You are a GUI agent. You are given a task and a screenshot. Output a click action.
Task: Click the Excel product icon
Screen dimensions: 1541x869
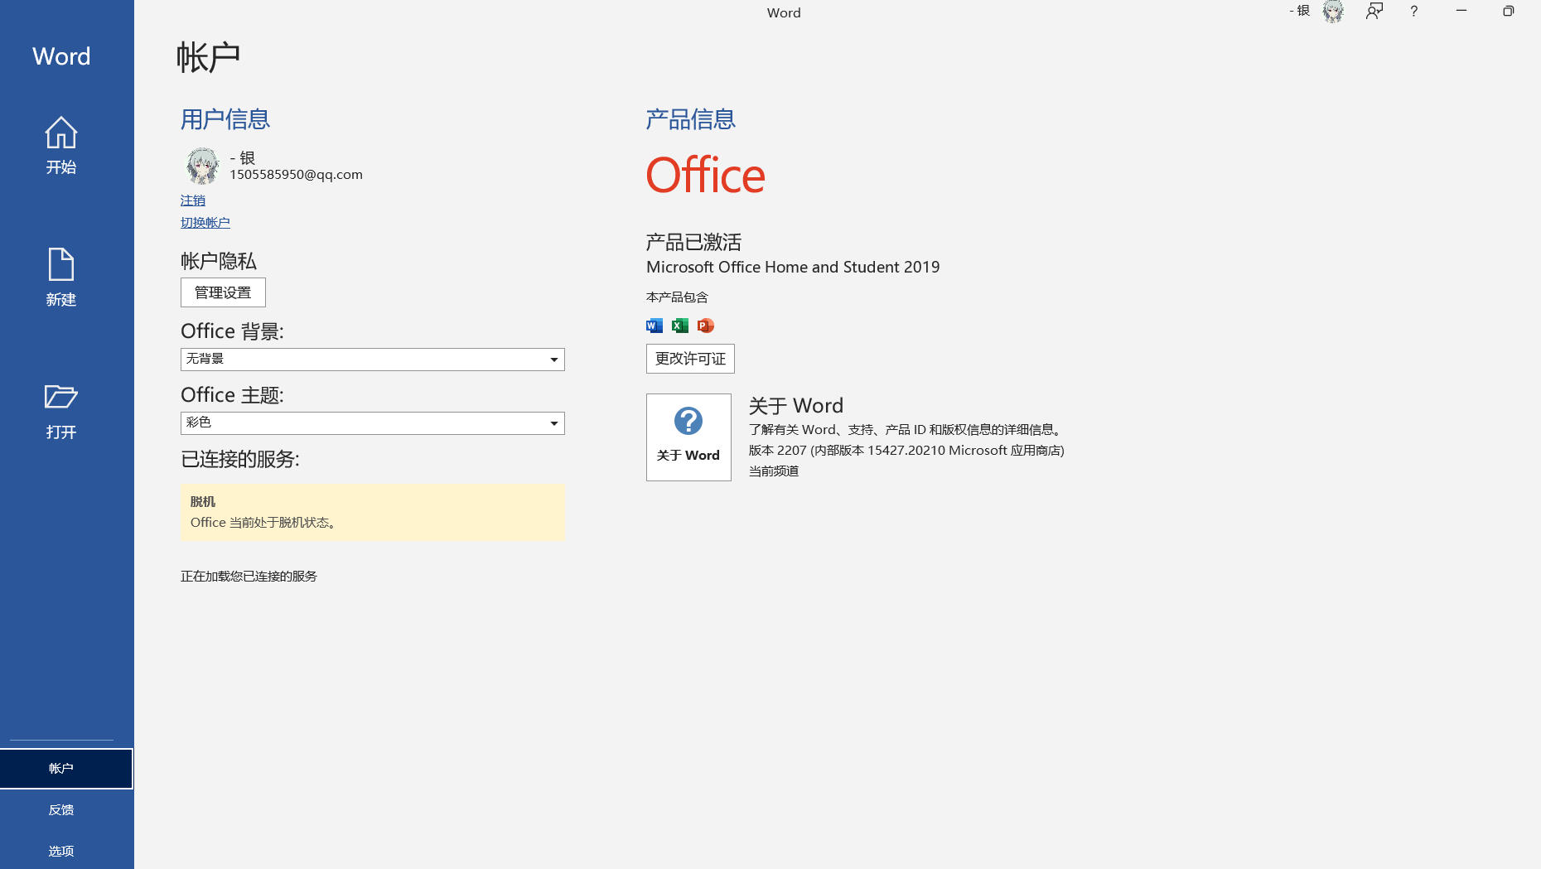tap(680, 326)
